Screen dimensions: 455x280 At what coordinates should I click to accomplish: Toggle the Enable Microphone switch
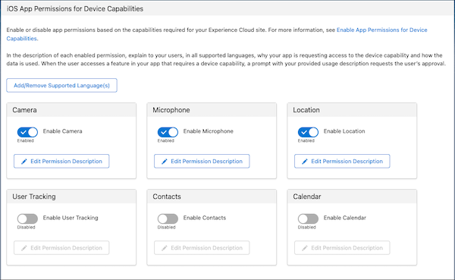168,132
